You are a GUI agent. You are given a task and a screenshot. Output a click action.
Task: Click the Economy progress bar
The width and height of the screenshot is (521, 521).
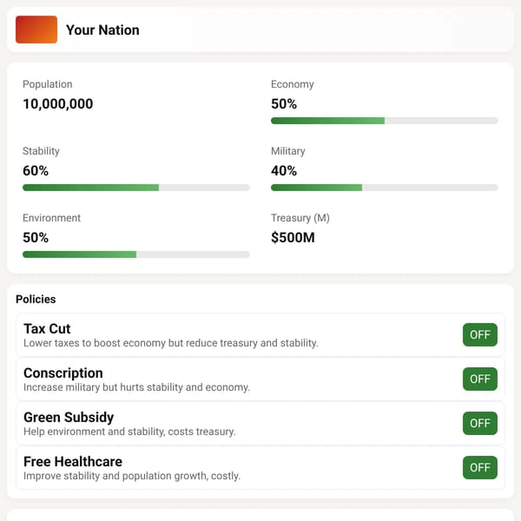click(385, 121)
